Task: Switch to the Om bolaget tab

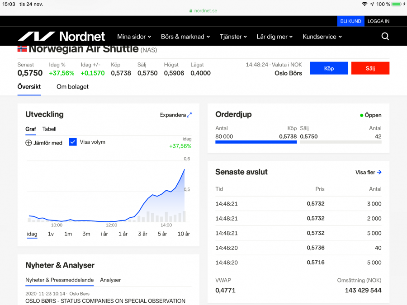Action: tap(72, 87)
